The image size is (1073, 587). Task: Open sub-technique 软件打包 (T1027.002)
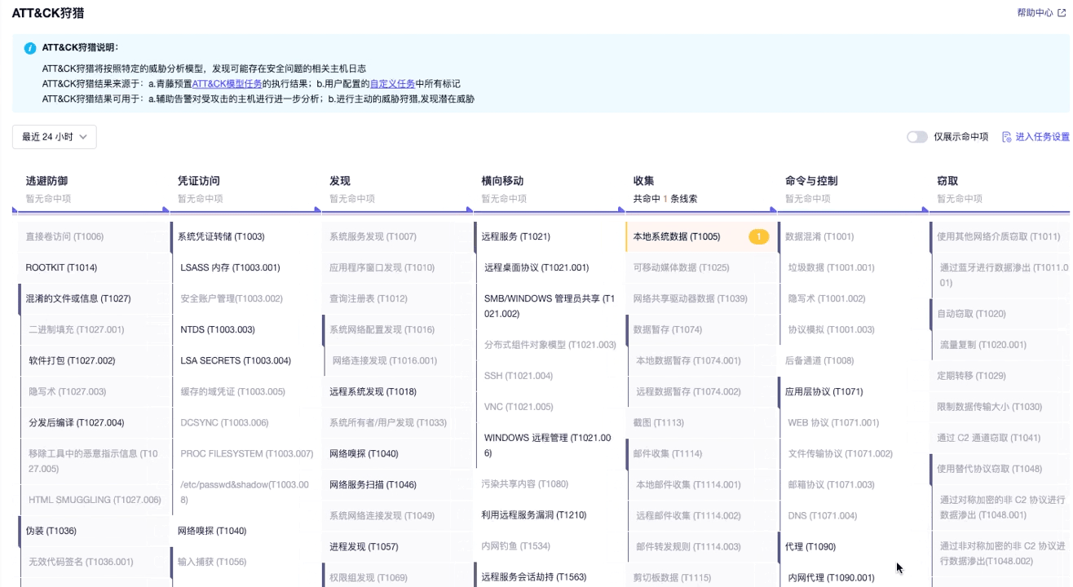[72, 361]
